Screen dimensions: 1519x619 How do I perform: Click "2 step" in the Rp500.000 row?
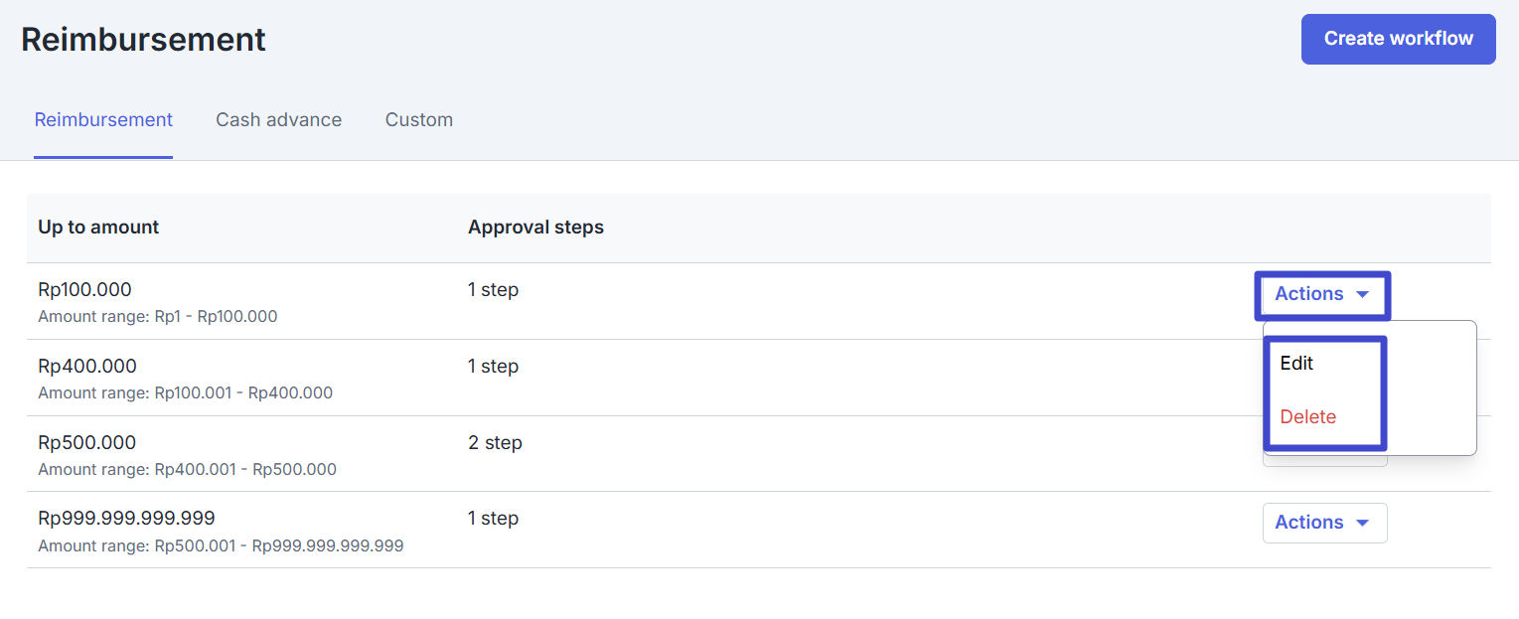[x=495, y=443]
